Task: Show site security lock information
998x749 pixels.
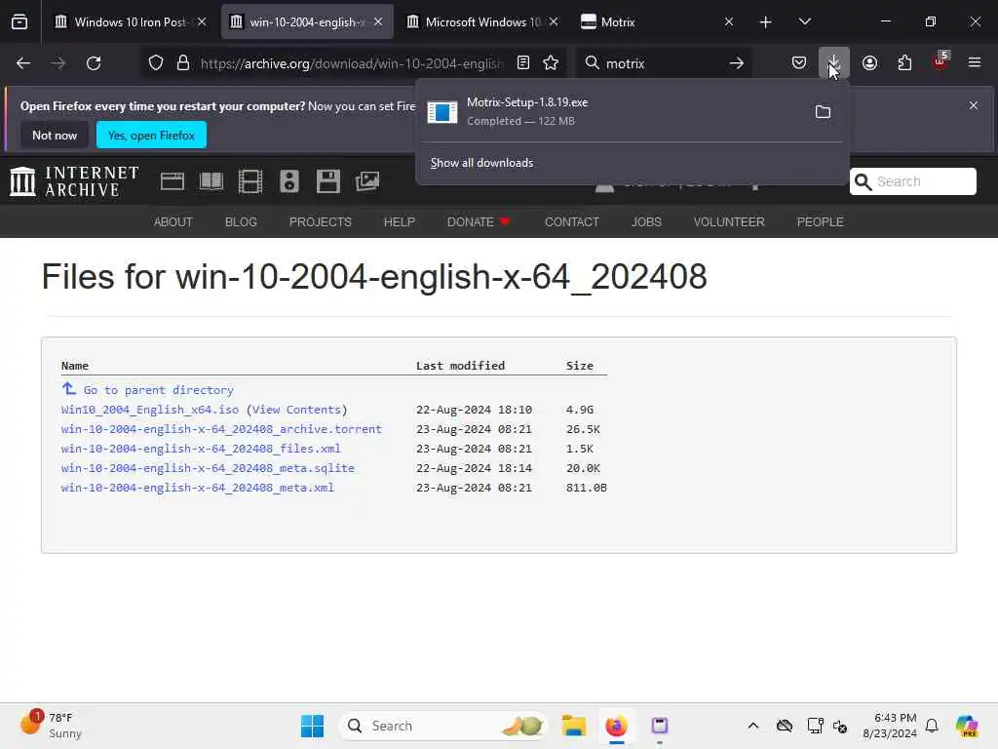Action: 183,63
